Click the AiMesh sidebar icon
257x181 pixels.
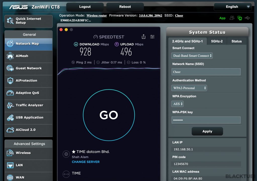[x=10, y=56]
